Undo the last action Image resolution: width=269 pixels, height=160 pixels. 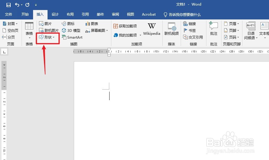pos(17,5)
